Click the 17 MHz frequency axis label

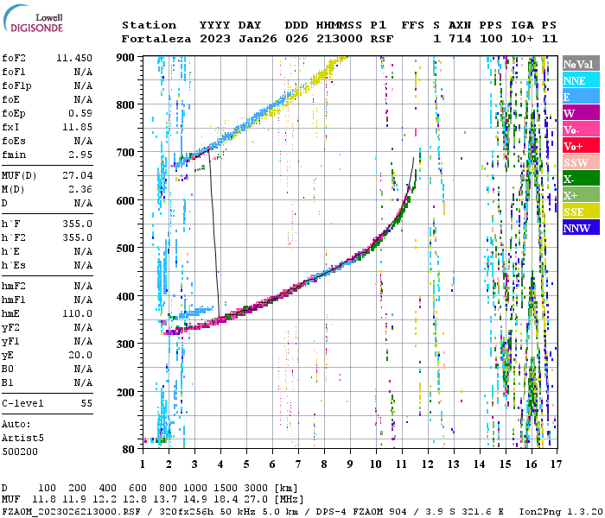tap(556, 464)
